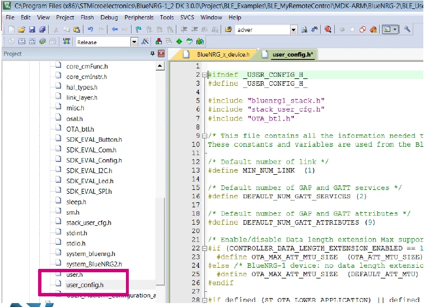The height and width of the screenshot is (307, 425).
Task: Open the SVCS menu
Action: point(187,17)
